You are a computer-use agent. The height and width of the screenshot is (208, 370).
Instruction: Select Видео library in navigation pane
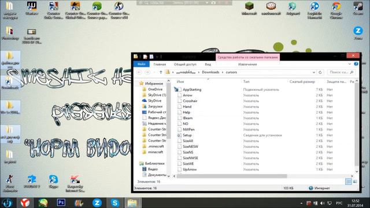[153, 169]
